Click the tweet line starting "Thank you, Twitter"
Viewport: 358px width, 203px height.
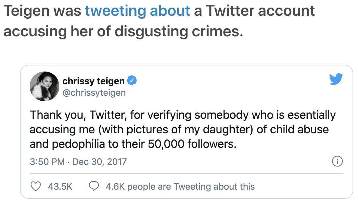[x=183, y=115]
